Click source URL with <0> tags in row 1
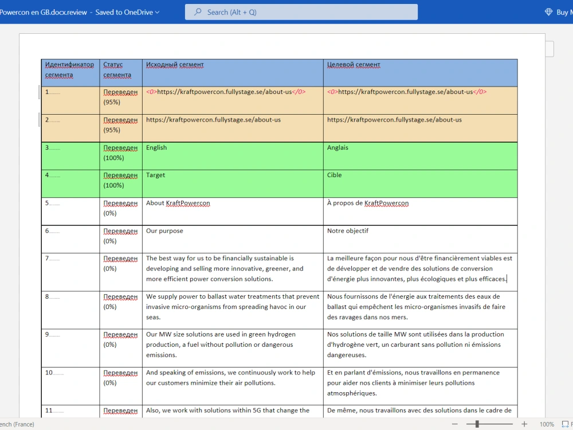Image resolution: width=573 pixels, height=430 pixels. [226, 92]
